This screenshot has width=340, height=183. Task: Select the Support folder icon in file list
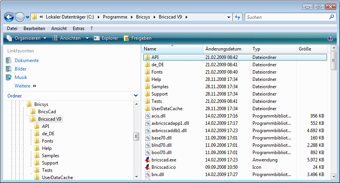pos(147,94)
